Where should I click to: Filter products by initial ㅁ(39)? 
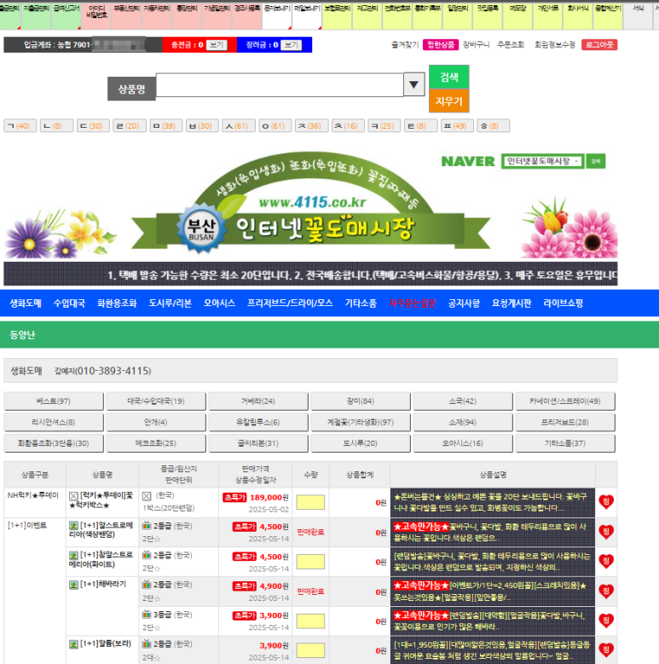pos(165,126)
